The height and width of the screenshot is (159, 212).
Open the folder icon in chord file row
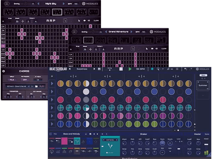click(36, 86)
